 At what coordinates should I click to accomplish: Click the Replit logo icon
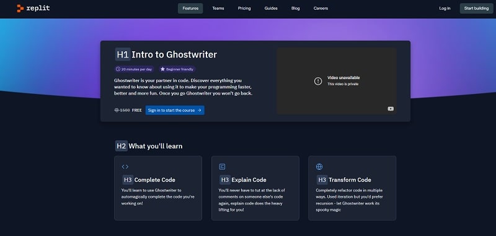20,9
